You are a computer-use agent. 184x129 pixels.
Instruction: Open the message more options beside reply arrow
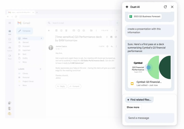click(x=116, y=46)
